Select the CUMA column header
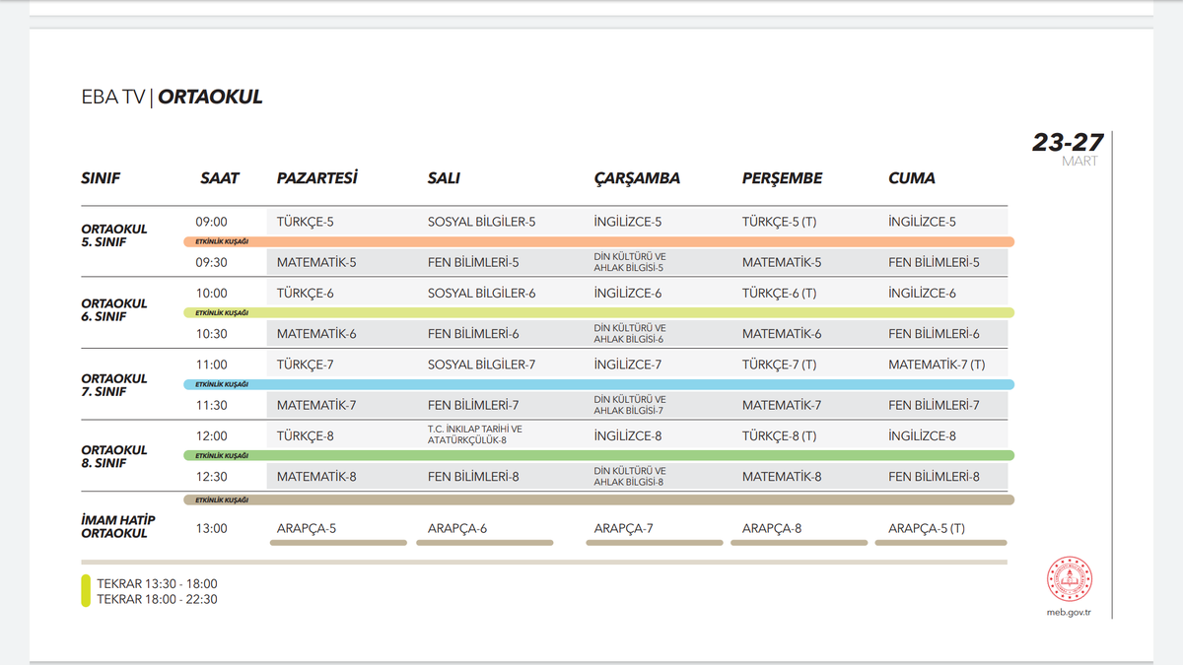Viewport: 1183px width, 665px height. point(912,178)
